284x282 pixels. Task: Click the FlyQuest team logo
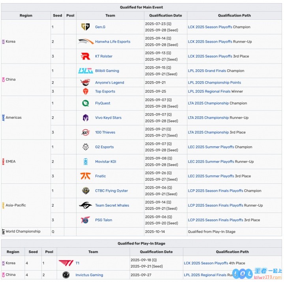tap(85, 103)
